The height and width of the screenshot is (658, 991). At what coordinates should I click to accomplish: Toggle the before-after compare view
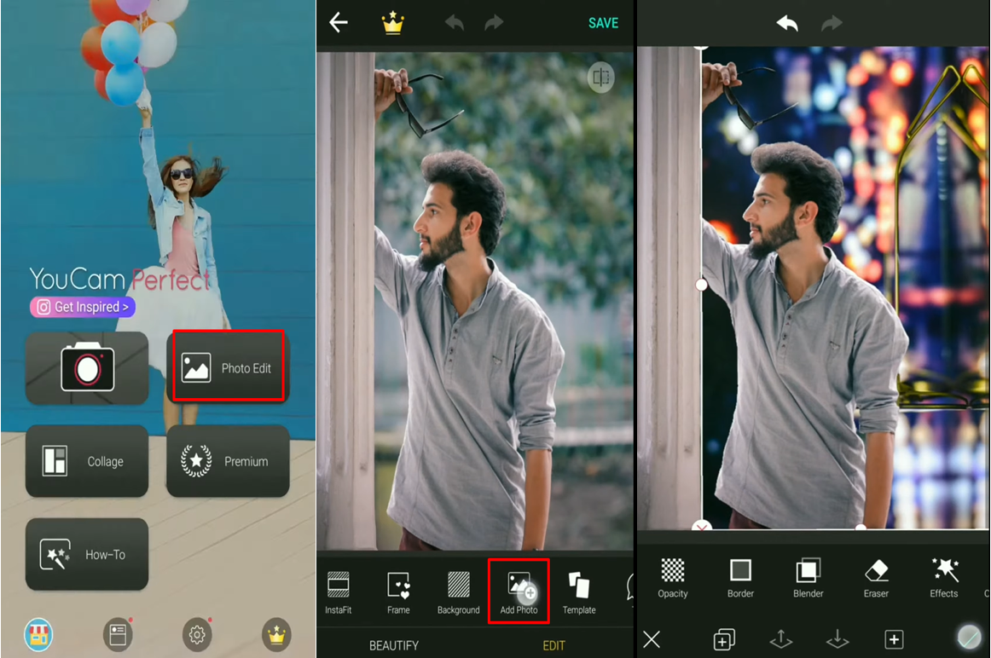tap(600, 78)
